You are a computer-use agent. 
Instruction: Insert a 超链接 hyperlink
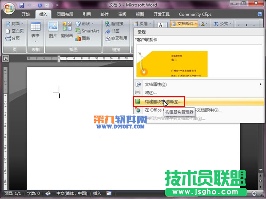pyautogui.click(x=114, y=23)
